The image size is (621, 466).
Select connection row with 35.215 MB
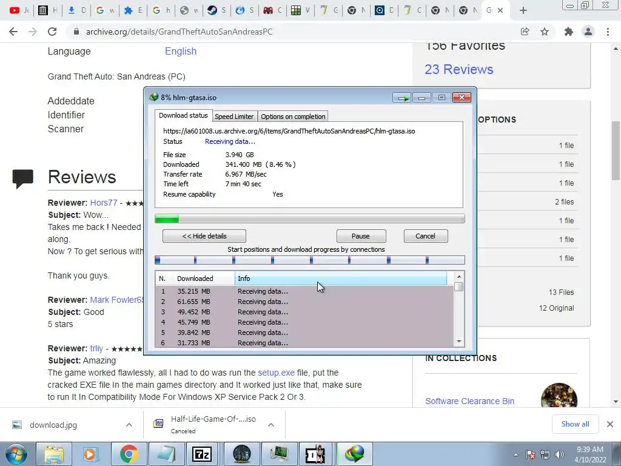[304, 291]
